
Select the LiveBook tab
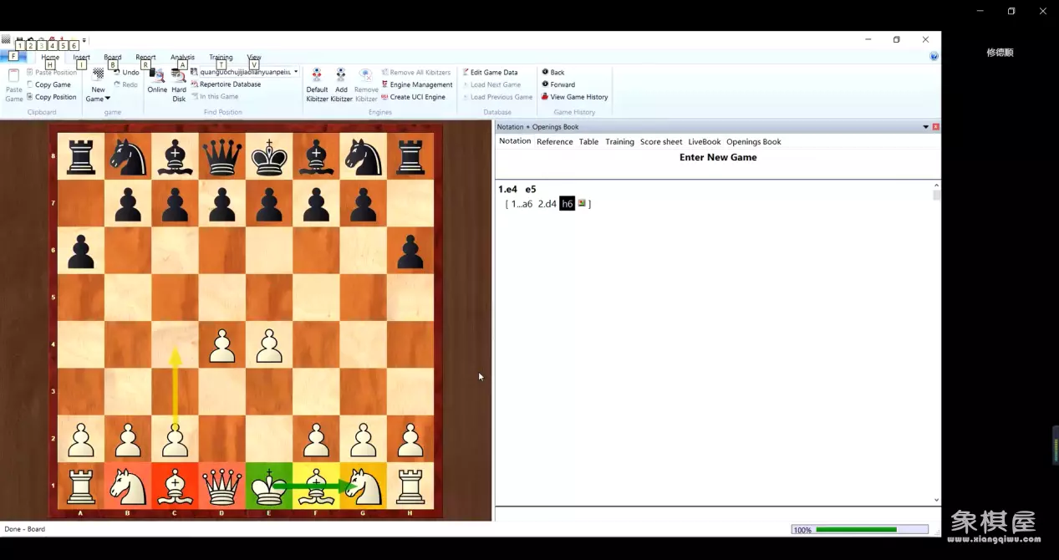(705, 142)
